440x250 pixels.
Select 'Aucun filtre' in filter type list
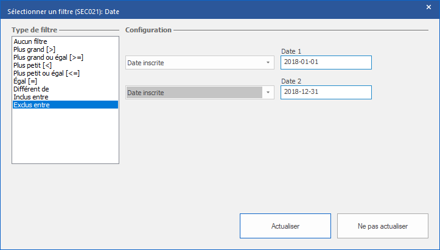pyautogui.click(x=30, y=41)
